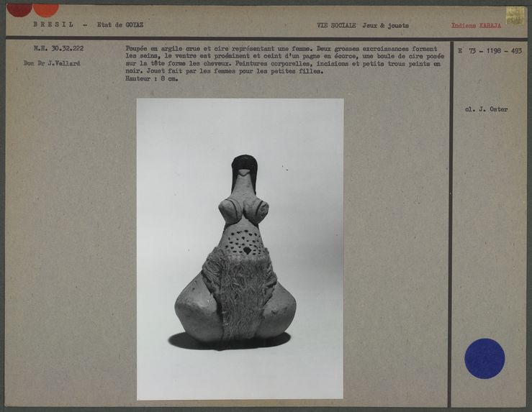This screenshot has height=412, width=532.
Task: Click the blue circular sticker
Action: 484,358
